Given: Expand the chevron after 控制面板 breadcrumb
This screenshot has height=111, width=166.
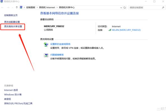Looking at the screenshot, I should [x=37, y=8].
